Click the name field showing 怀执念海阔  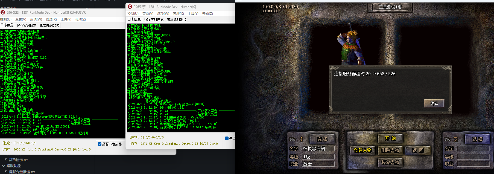[318, 149]
